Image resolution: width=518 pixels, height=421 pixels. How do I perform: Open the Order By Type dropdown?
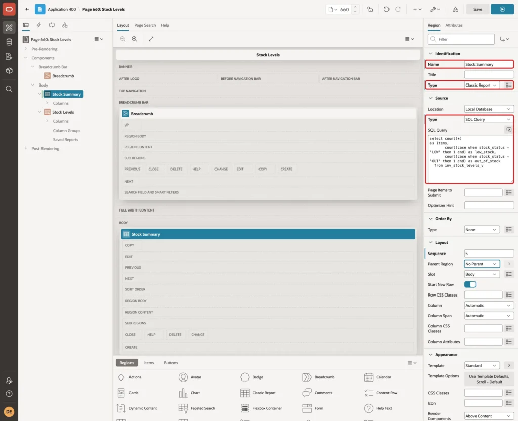(482, 230)
